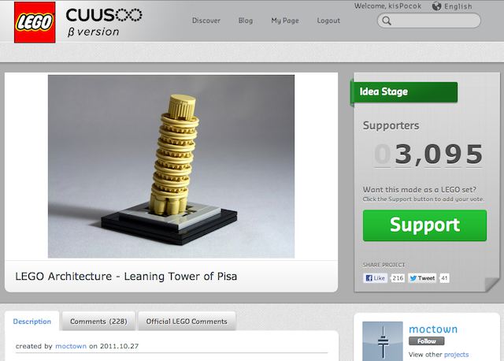
Task: Go to the Blog page
Action: [246, 20]
